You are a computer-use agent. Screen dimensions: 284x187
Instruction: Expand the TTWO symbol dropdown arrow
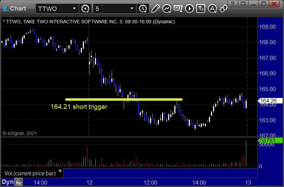pos(74,9)
